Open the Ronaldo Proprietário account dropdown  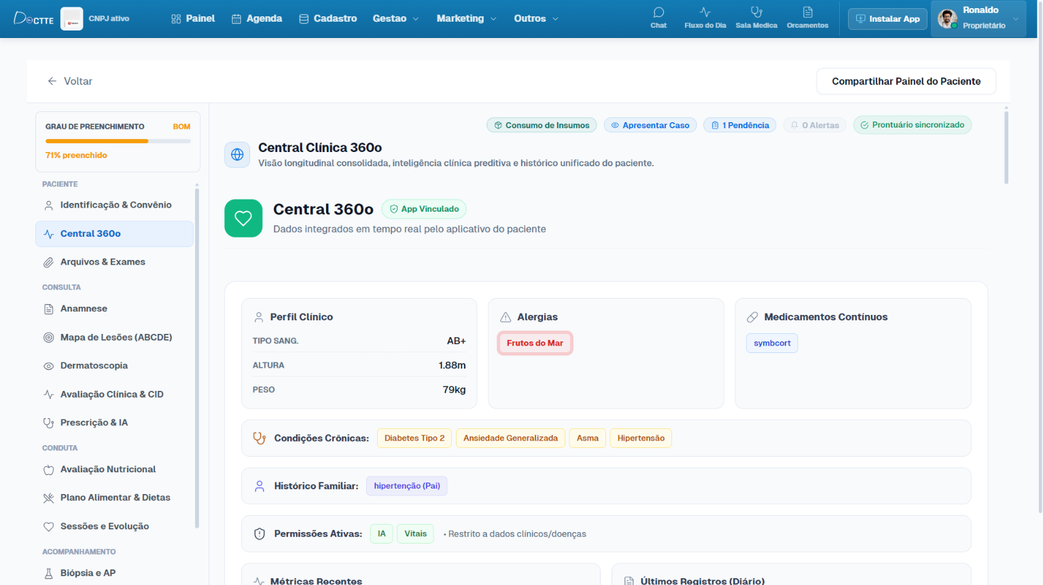[x=978, y=18]
